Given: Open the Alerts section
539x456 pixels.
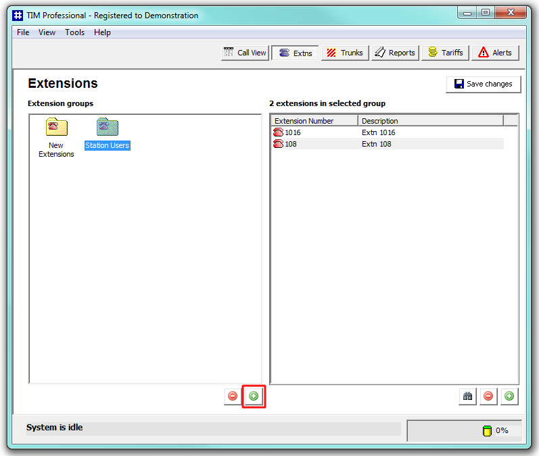Looking at the screenshot, I should 495,53.
